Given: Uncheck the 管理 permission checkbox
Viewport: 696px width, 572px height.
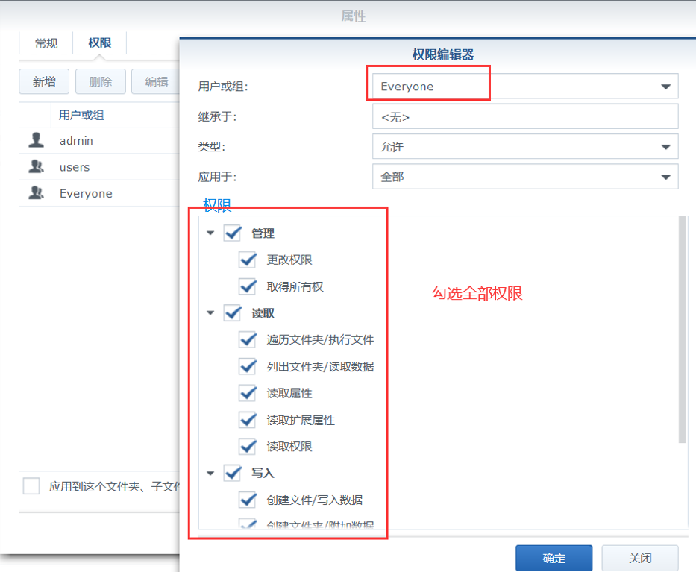Looking at the screenshot, I should [x=233, y=233].
